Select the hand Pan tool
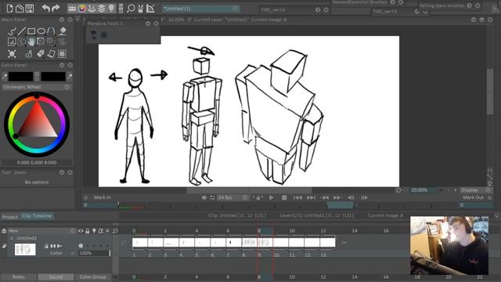The image size is (501, 282). click(31, 42)
